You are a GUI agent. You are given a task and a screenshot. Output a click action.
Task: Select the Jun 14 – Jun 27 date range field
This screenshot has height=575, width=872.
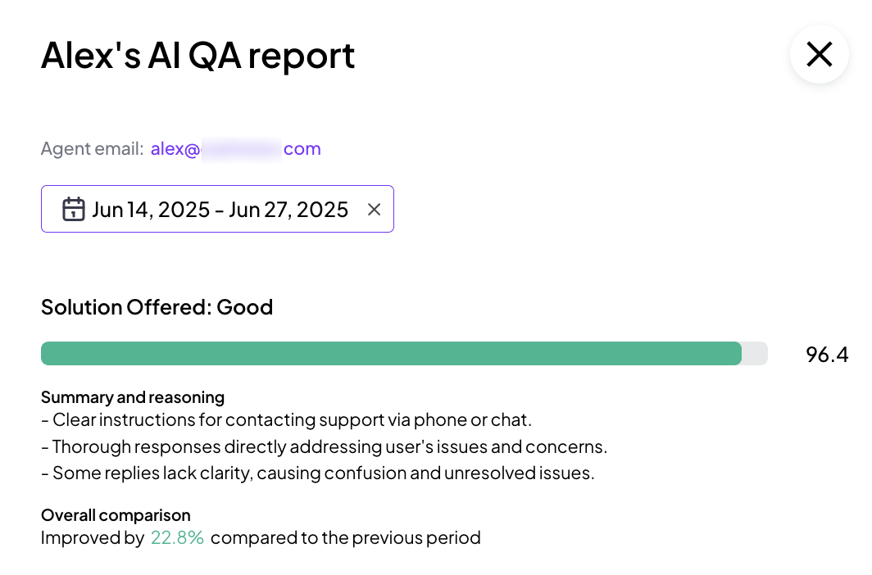pyautogui.click(x=217, y=209)
